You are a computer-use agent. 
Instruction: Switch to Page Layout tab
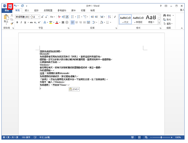[48, 11]
